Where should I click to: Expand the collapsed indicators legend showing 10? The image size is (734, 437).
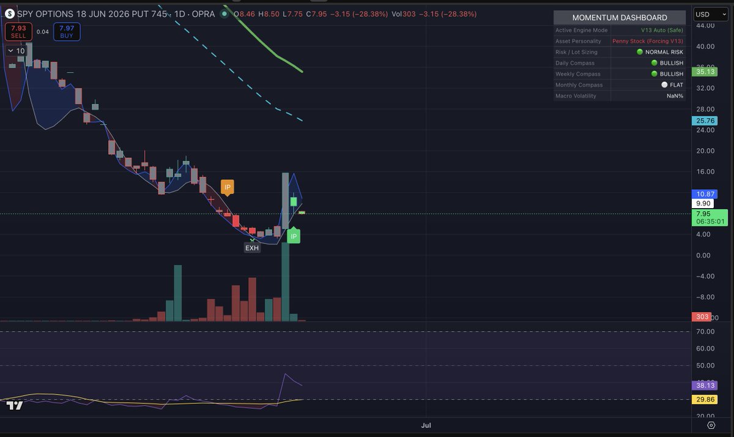pyautogui.click(x=16, y=51)
